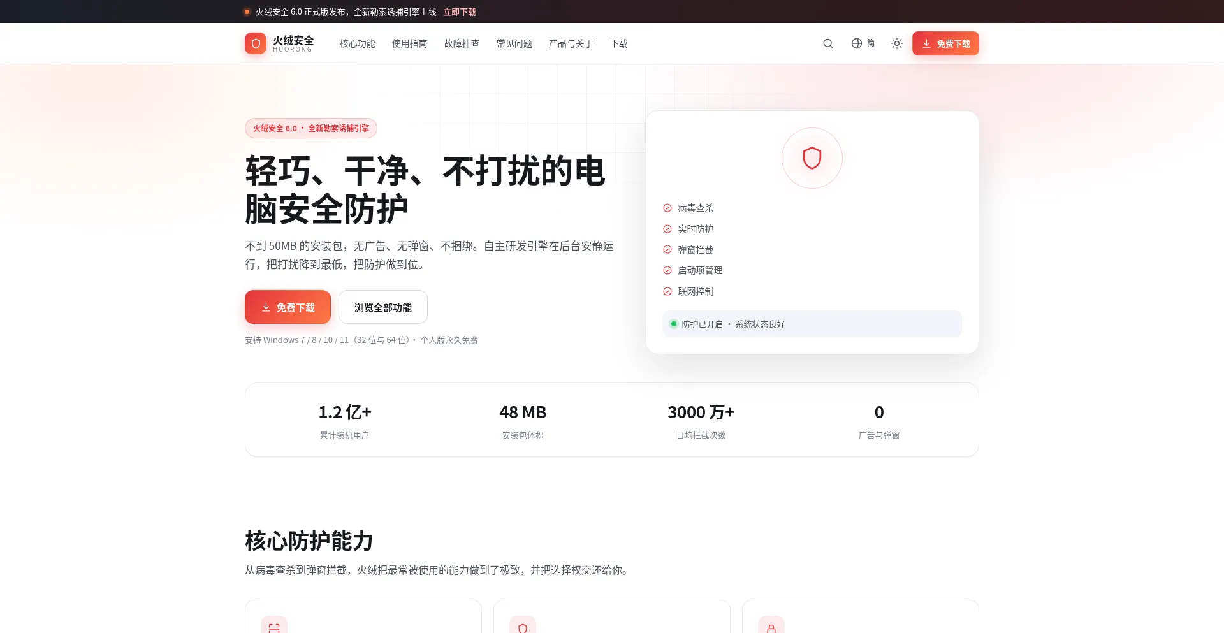The image size is (1224, 633).
Task: Click Windows support note under download buttons
Action: pos(361,340)
